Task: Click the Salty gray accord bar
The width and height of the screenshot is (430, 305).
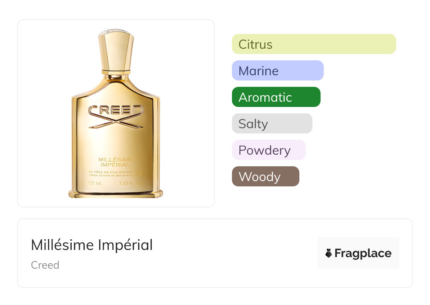Action: pos(272,124)
